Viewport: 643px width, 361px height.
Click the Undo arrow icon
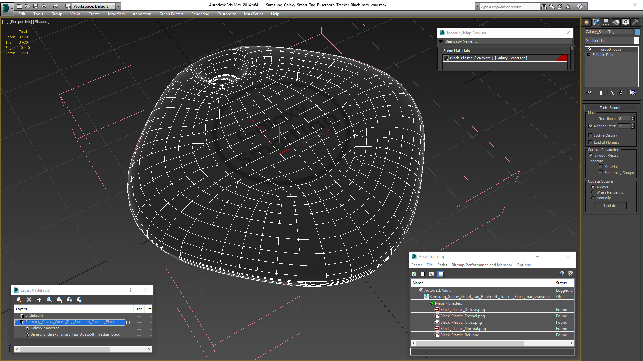[x=44, y=6]
